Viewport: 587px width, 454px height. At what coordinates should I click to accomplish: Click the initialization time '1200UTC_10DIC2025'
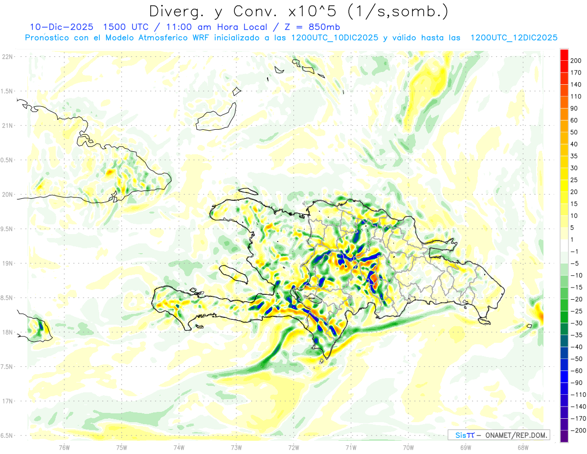[x=335, y=38]
